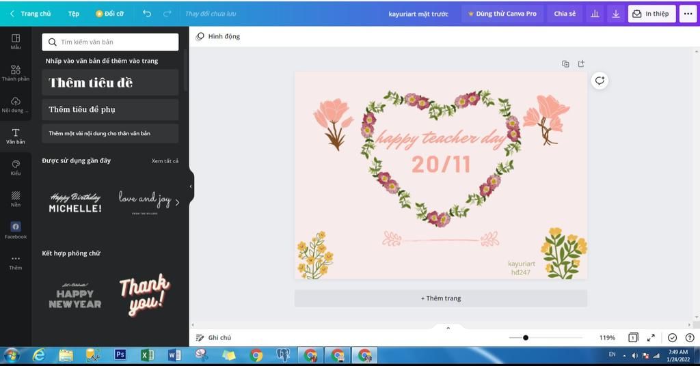
Task: Open the three-dot more options menu
Action: click(688, 14)
